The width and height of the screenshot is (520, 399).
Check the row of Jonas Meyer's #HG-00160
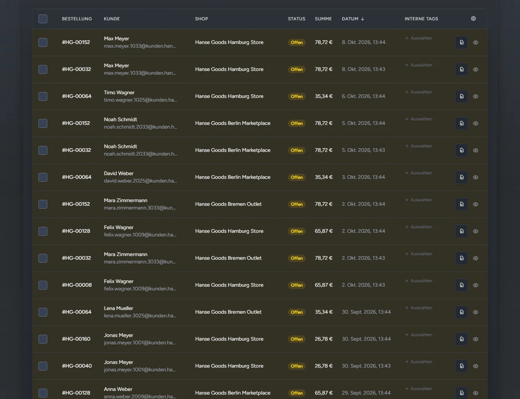[43, 339]
